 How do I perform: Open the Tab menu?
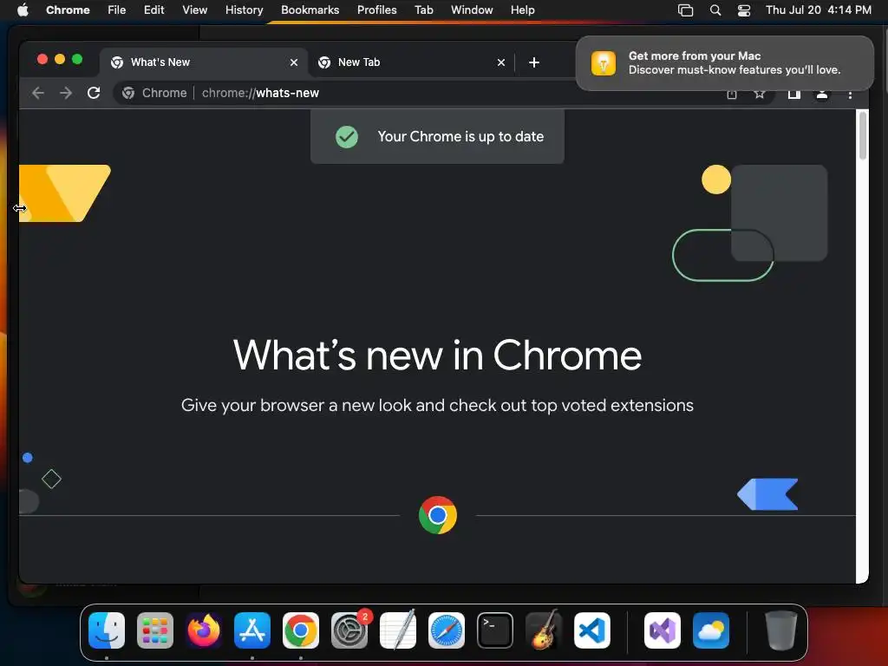point(423,10)
